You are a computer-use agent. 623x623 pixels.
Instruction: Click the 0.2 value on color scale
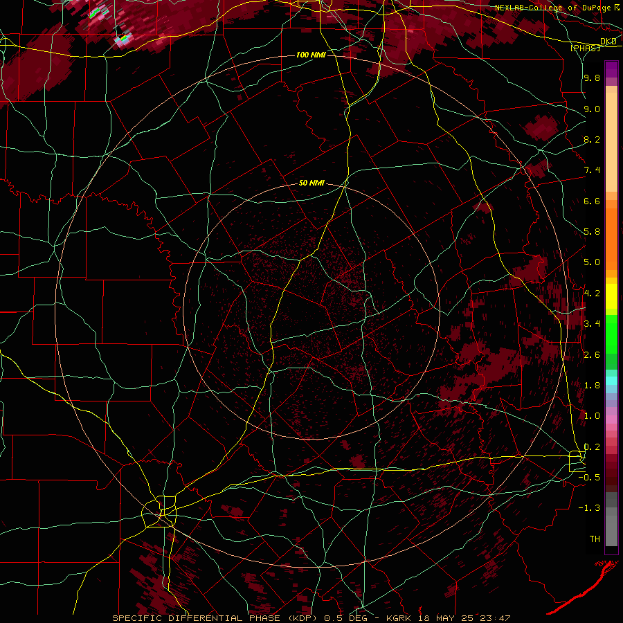pos(592,447)
